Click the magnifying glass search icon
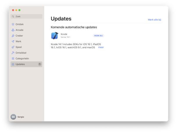This screenshot has height=133, width=177. (x=13, y=17)
